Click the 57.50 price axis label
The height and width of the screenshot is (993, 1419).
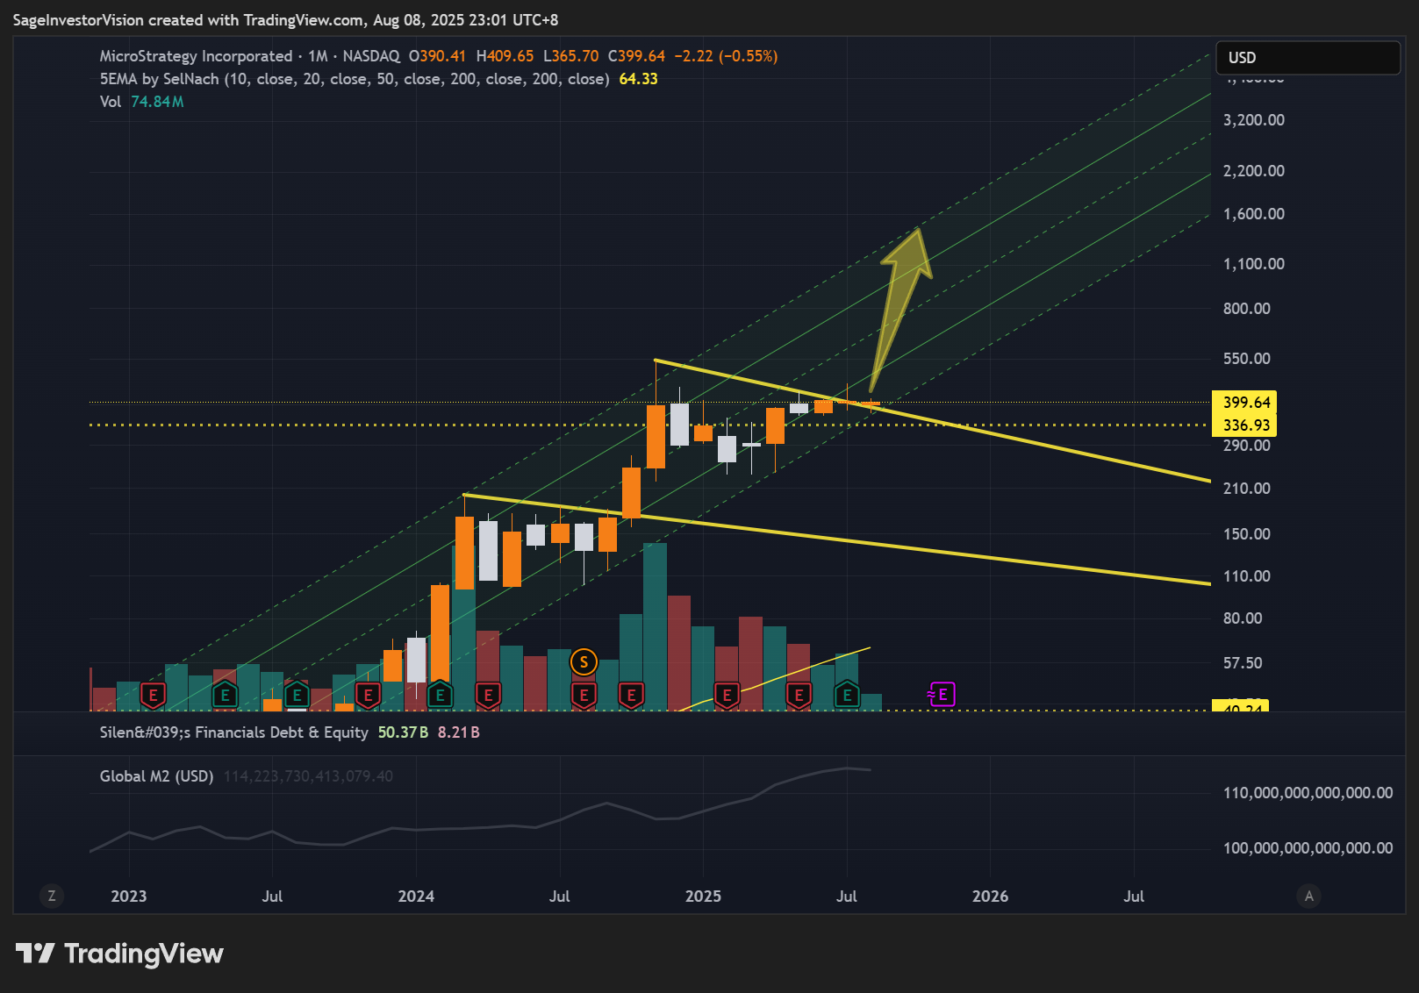pos(1243,663)
